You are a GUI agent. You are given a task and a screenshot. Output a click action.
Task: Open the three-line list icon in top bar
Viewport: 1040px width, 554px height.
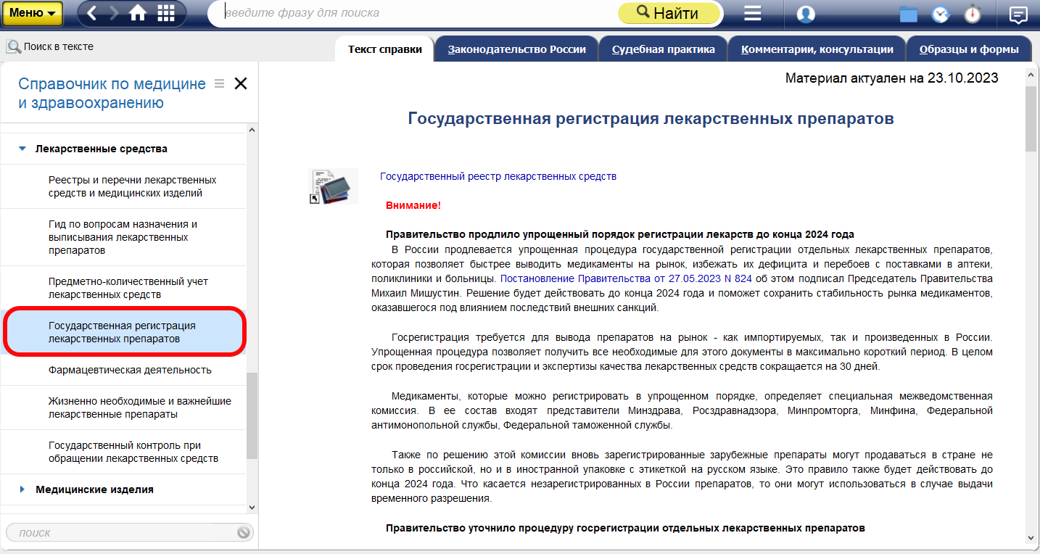click(x=752, y=14)
